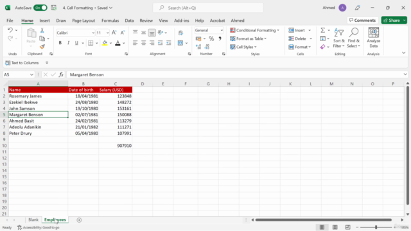The height and width of the screenshot is (231, 411).
Task: Apply yellow Fill Color swatch
Action: pyautogui.click(x=105, y=43)
